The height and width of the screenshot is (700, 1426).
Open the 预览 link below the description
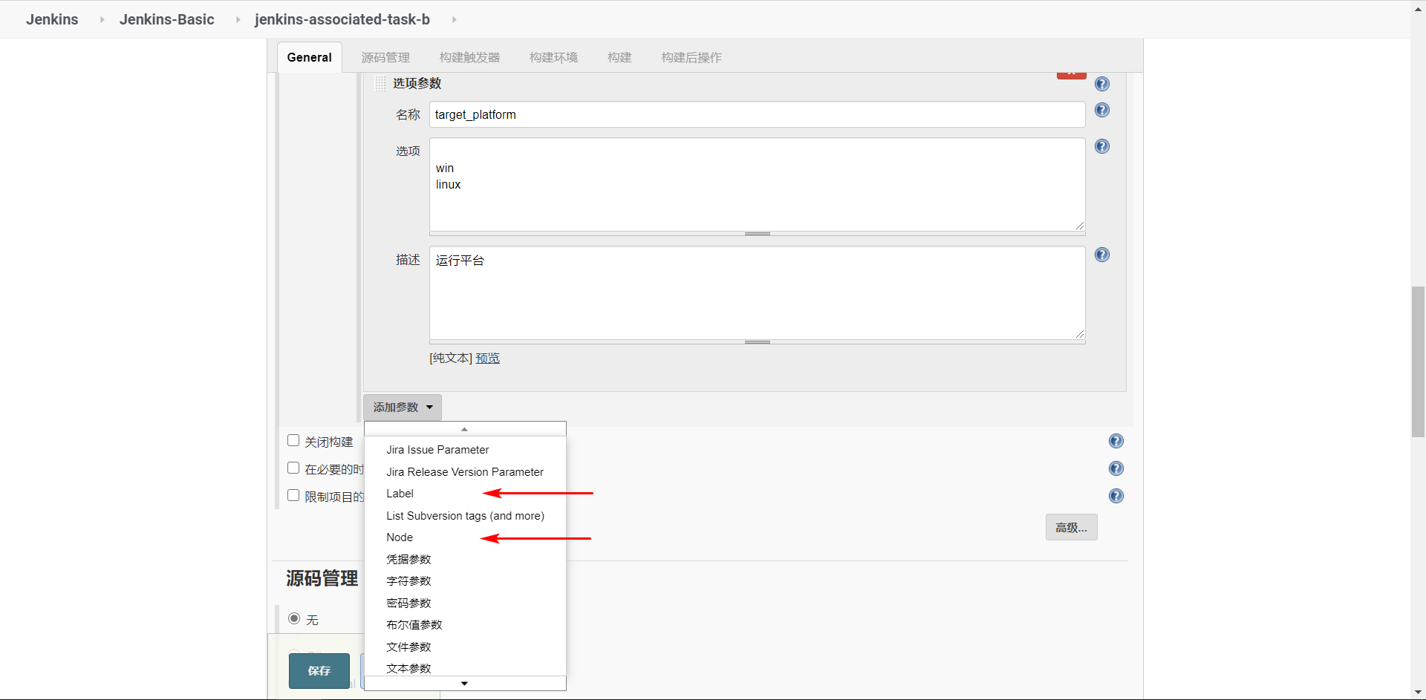coord(488,358)
